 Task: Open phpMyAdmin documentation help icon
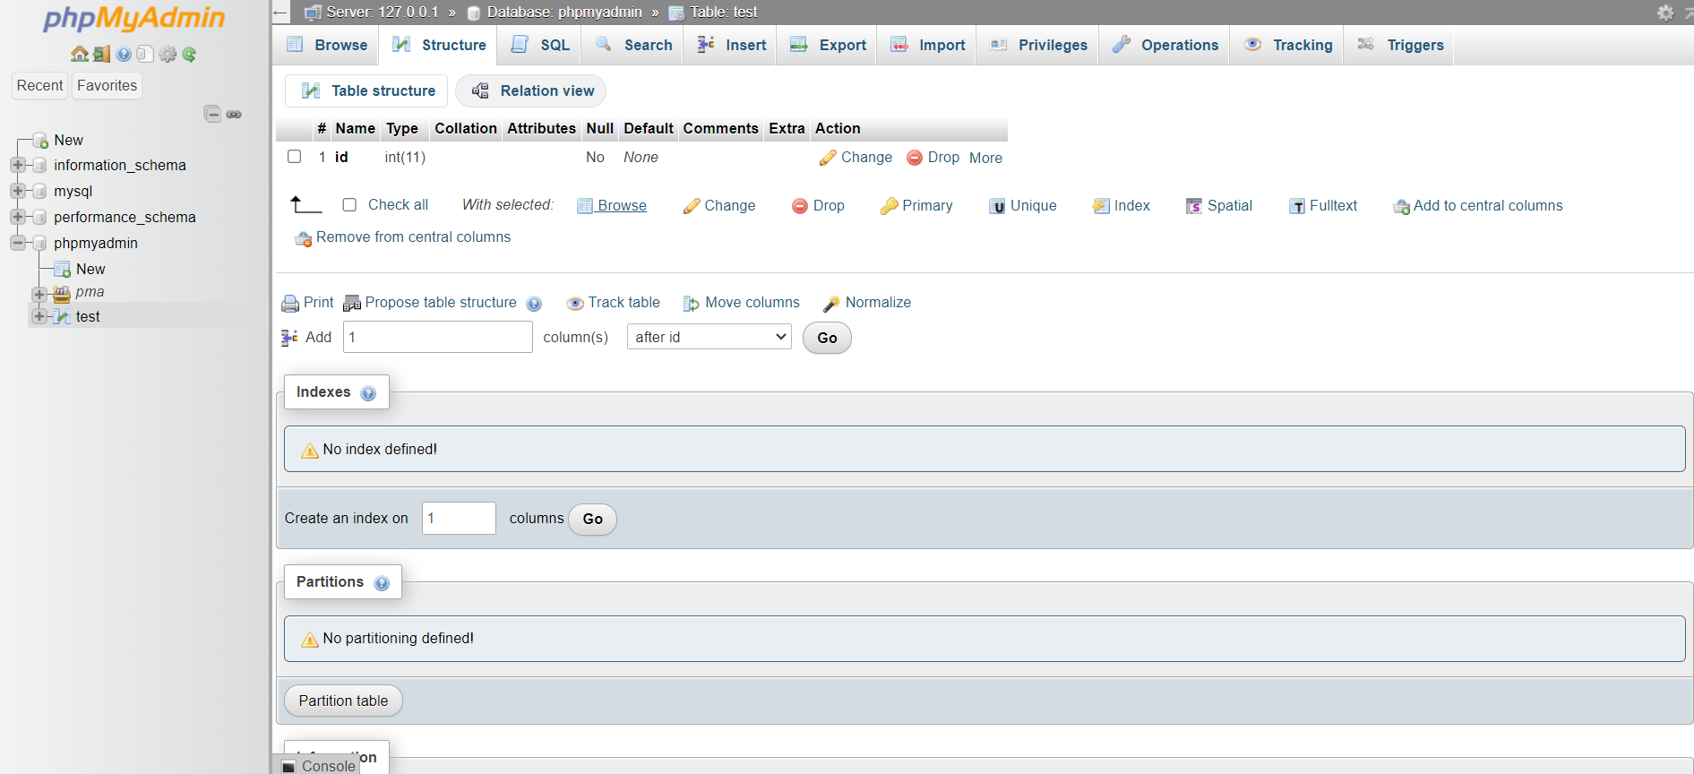(124, 54)
